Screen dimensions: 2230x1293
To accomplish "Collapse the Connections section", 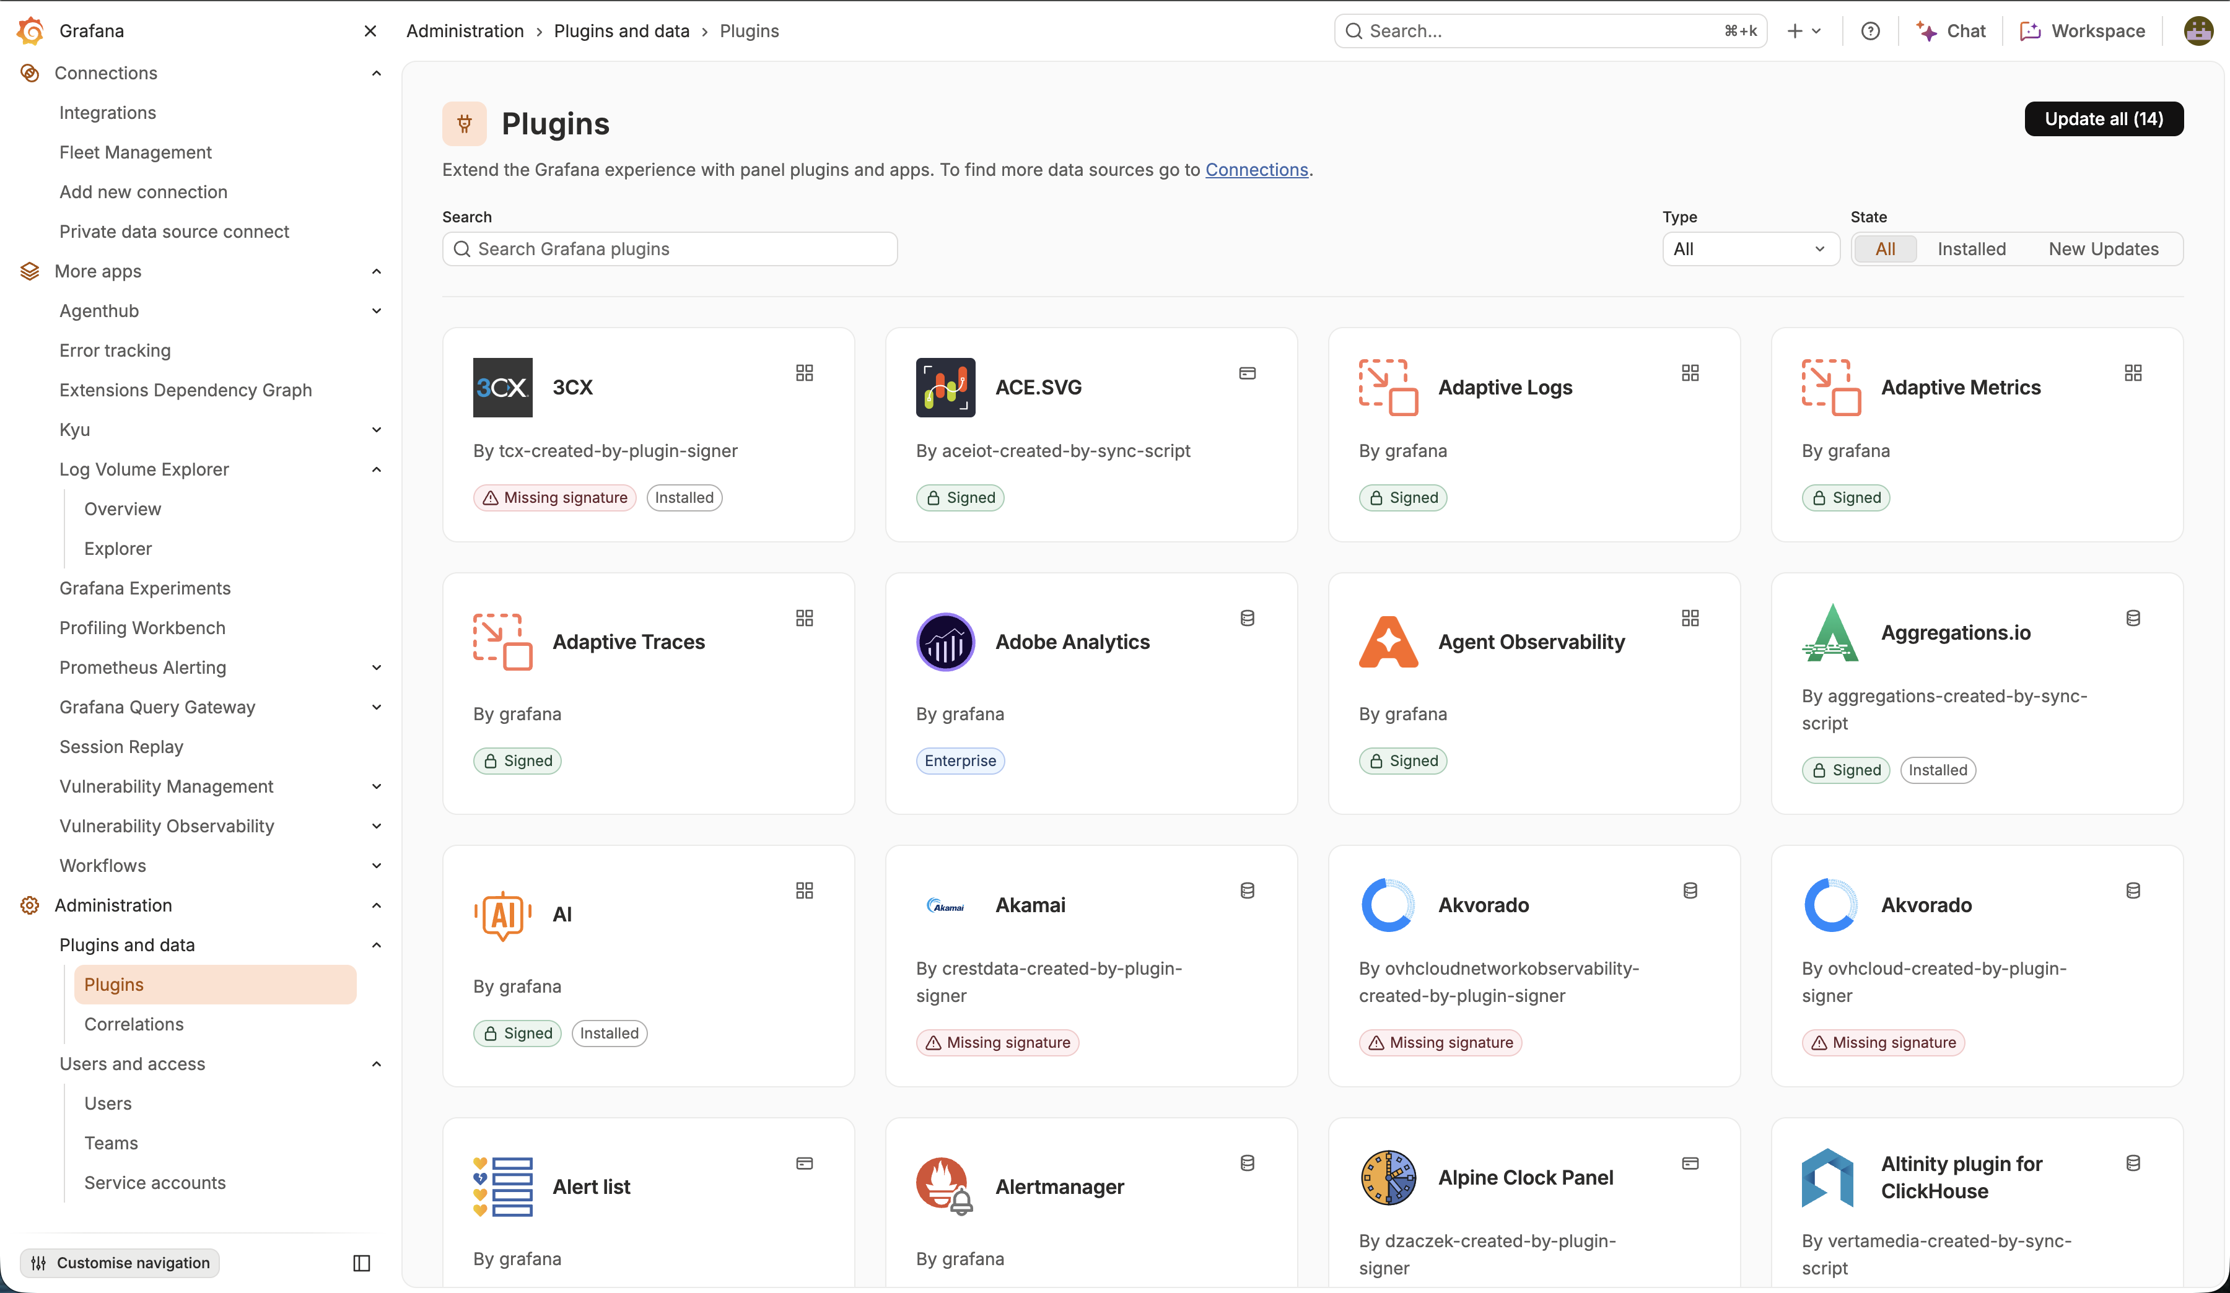I will [377, 74].
